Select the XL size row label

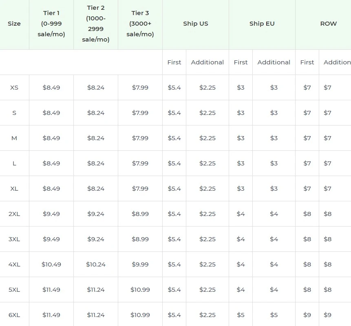14,188
